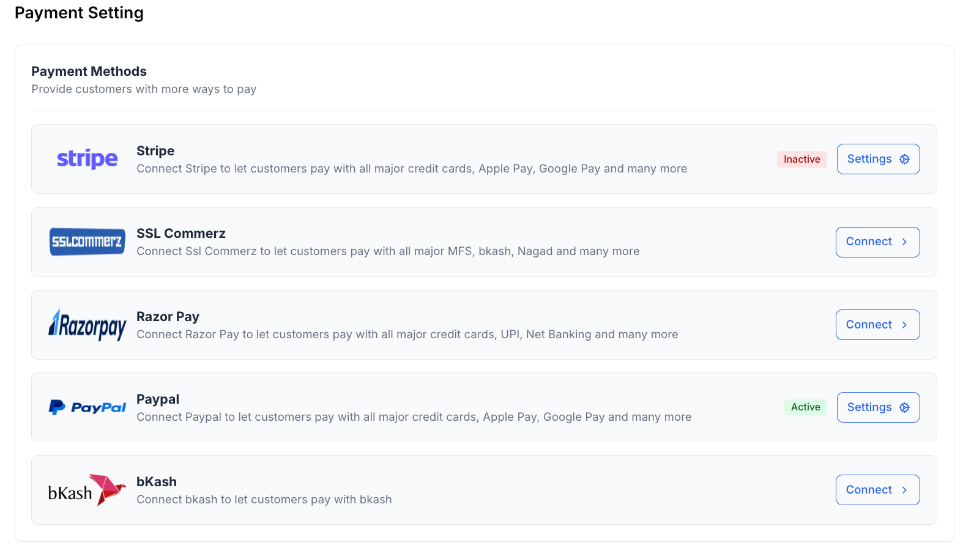Image resolution: width=963 pixels, height=548 pixels.
Task: Connect the SSL Commerz payment method
Action: (877, 242)
